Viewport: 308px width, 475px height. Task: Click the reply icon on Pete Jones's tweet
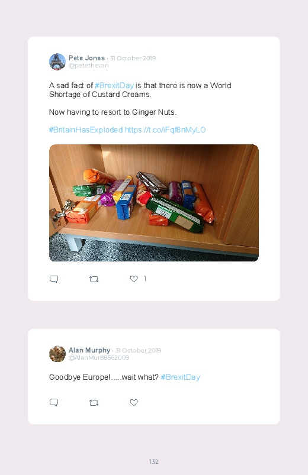click(x=54, y=279)
